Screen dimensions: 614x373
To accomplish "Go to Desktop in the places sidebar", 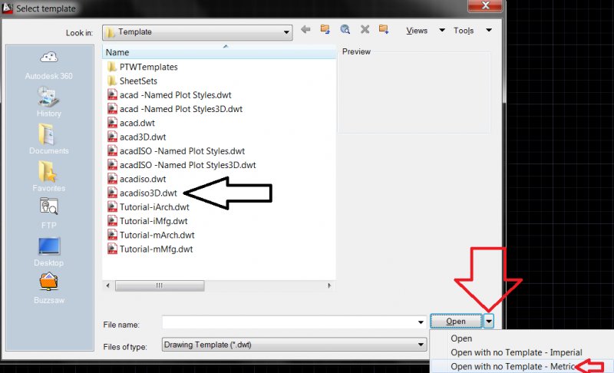I will pos(49,251).
